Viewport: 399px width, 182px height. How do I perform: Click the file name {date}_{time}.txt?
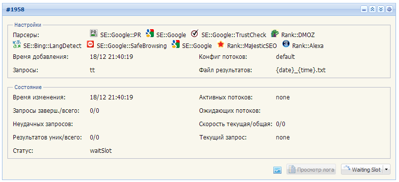point(301,70)
